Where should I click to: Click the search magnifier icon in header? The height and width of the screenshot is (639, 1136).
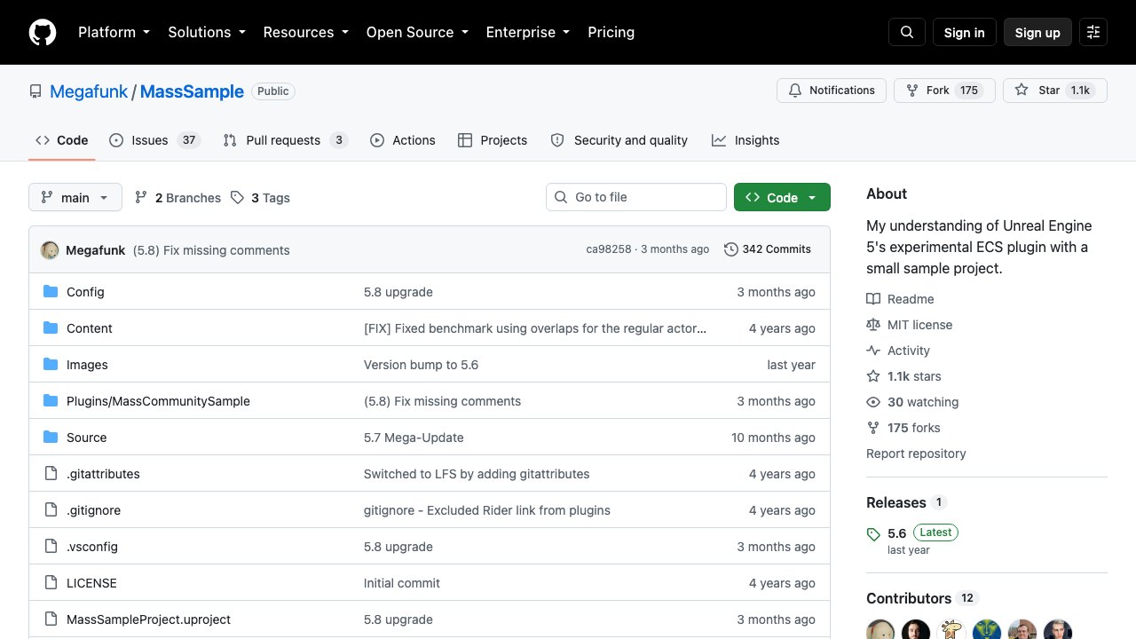click(x=907, y=32)
